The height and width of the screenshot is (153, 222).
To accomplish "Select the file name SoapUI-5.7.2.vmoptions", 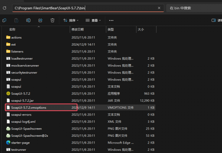I will pos(29,107).
